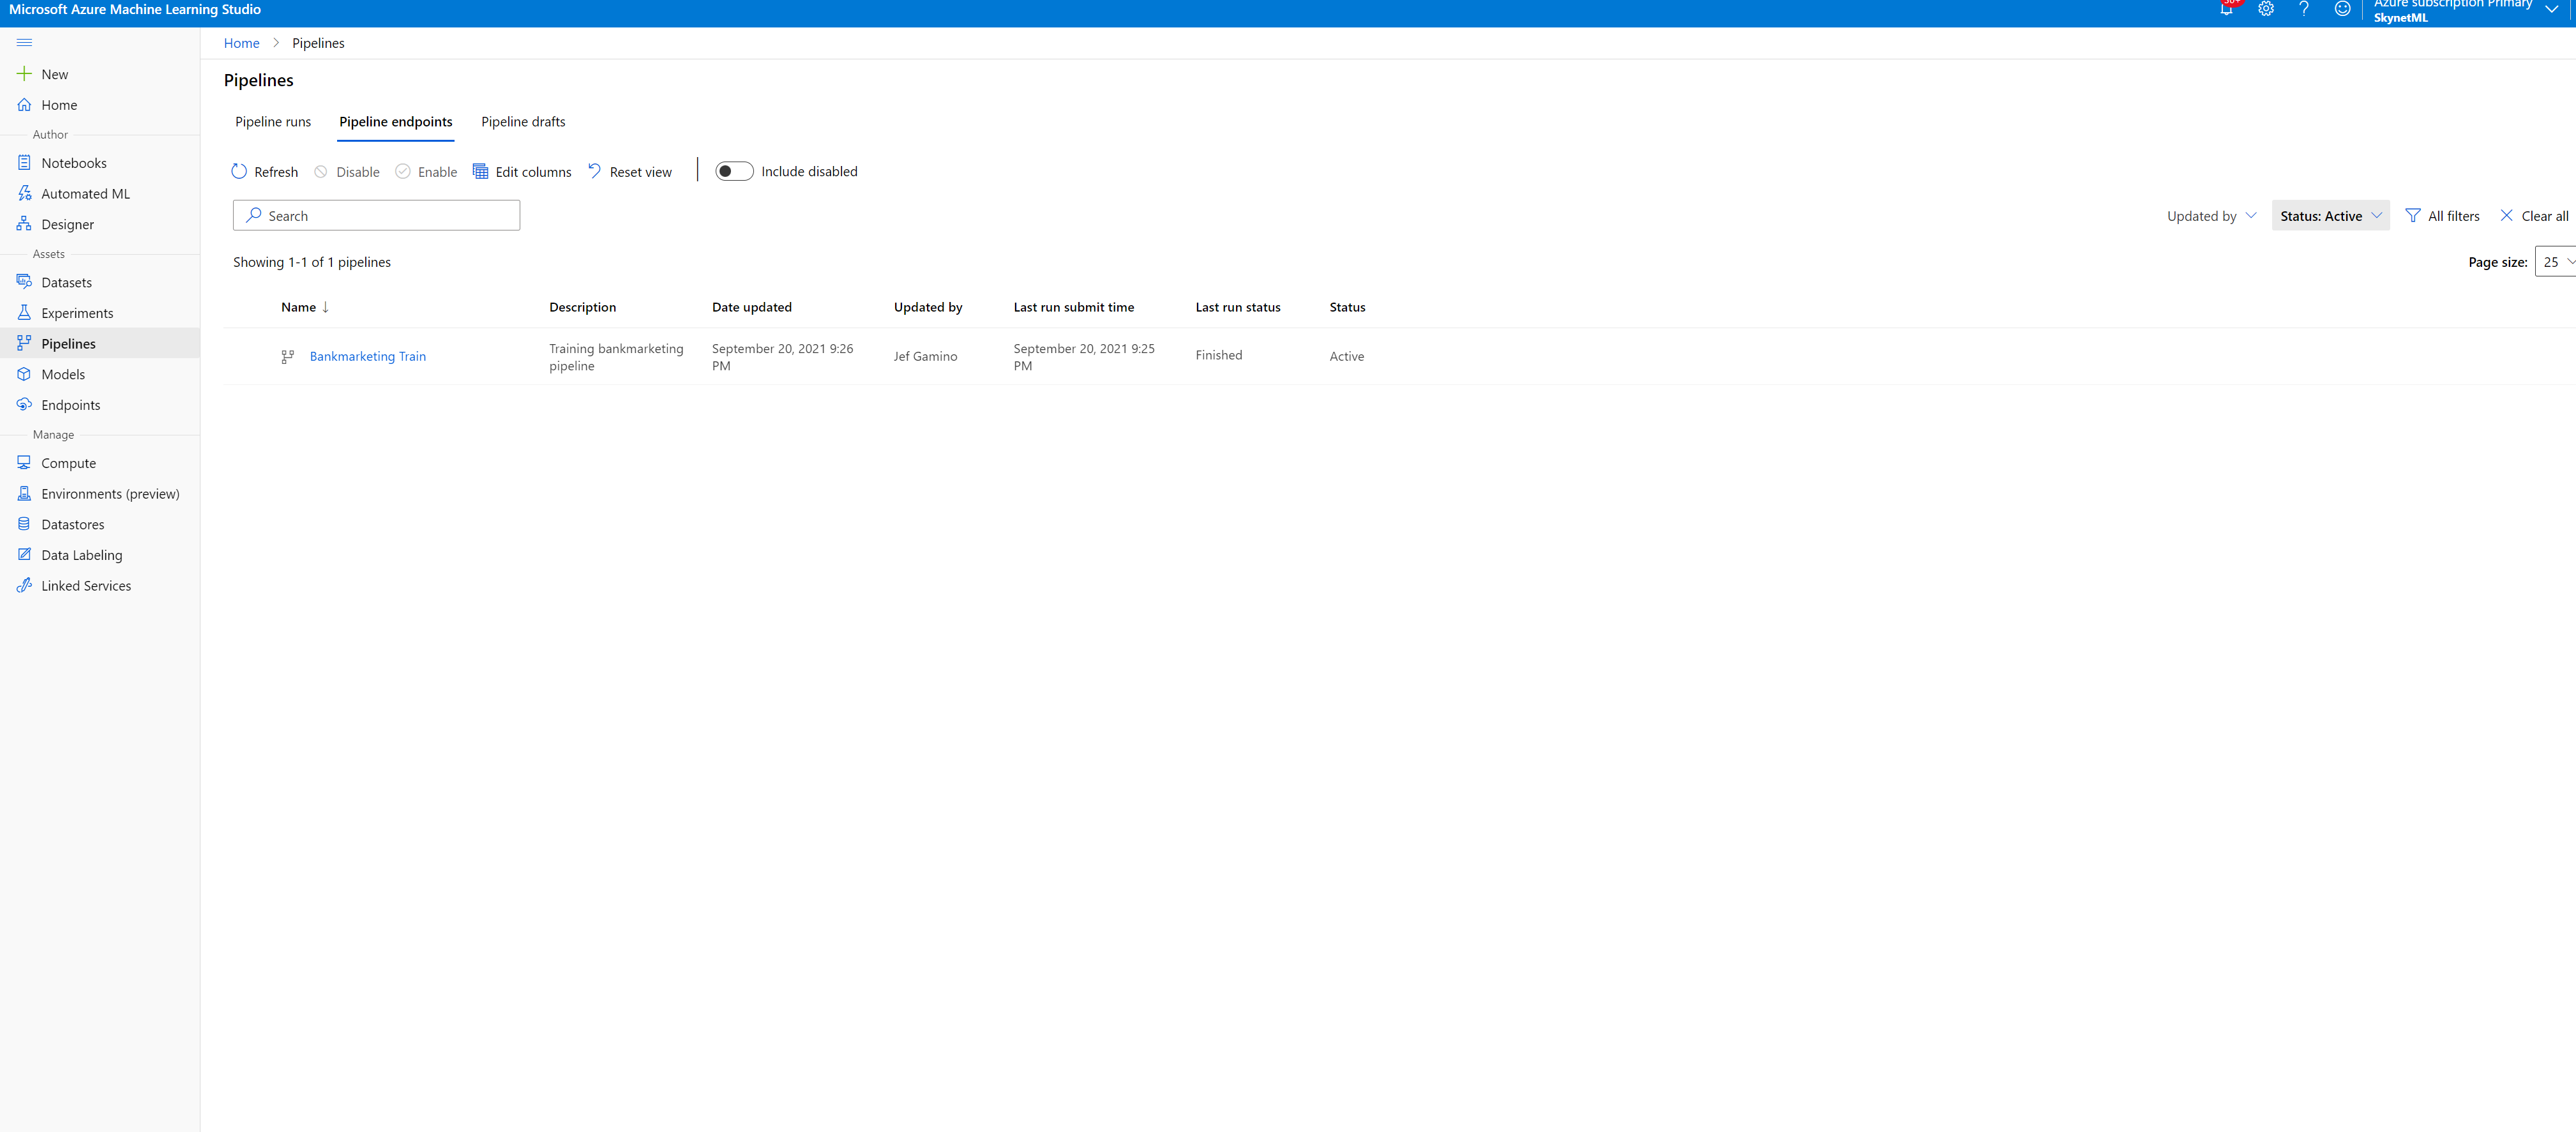Open the Models section
Image resolution: width=2576 pixels, height=1132 pixels.
point(63,374)
